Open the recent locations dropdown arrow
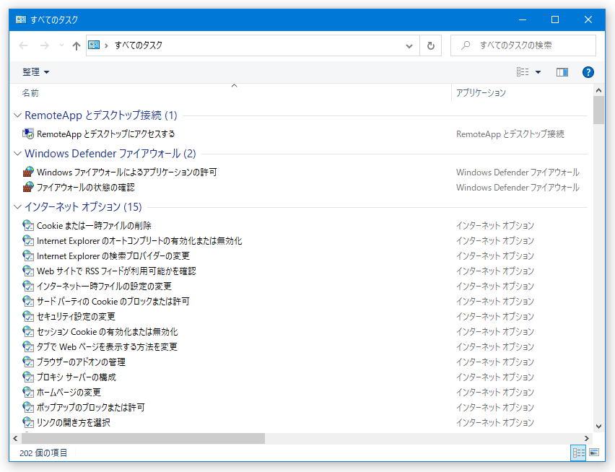Screen dimensions: 615x472 (x=61, y=45)
